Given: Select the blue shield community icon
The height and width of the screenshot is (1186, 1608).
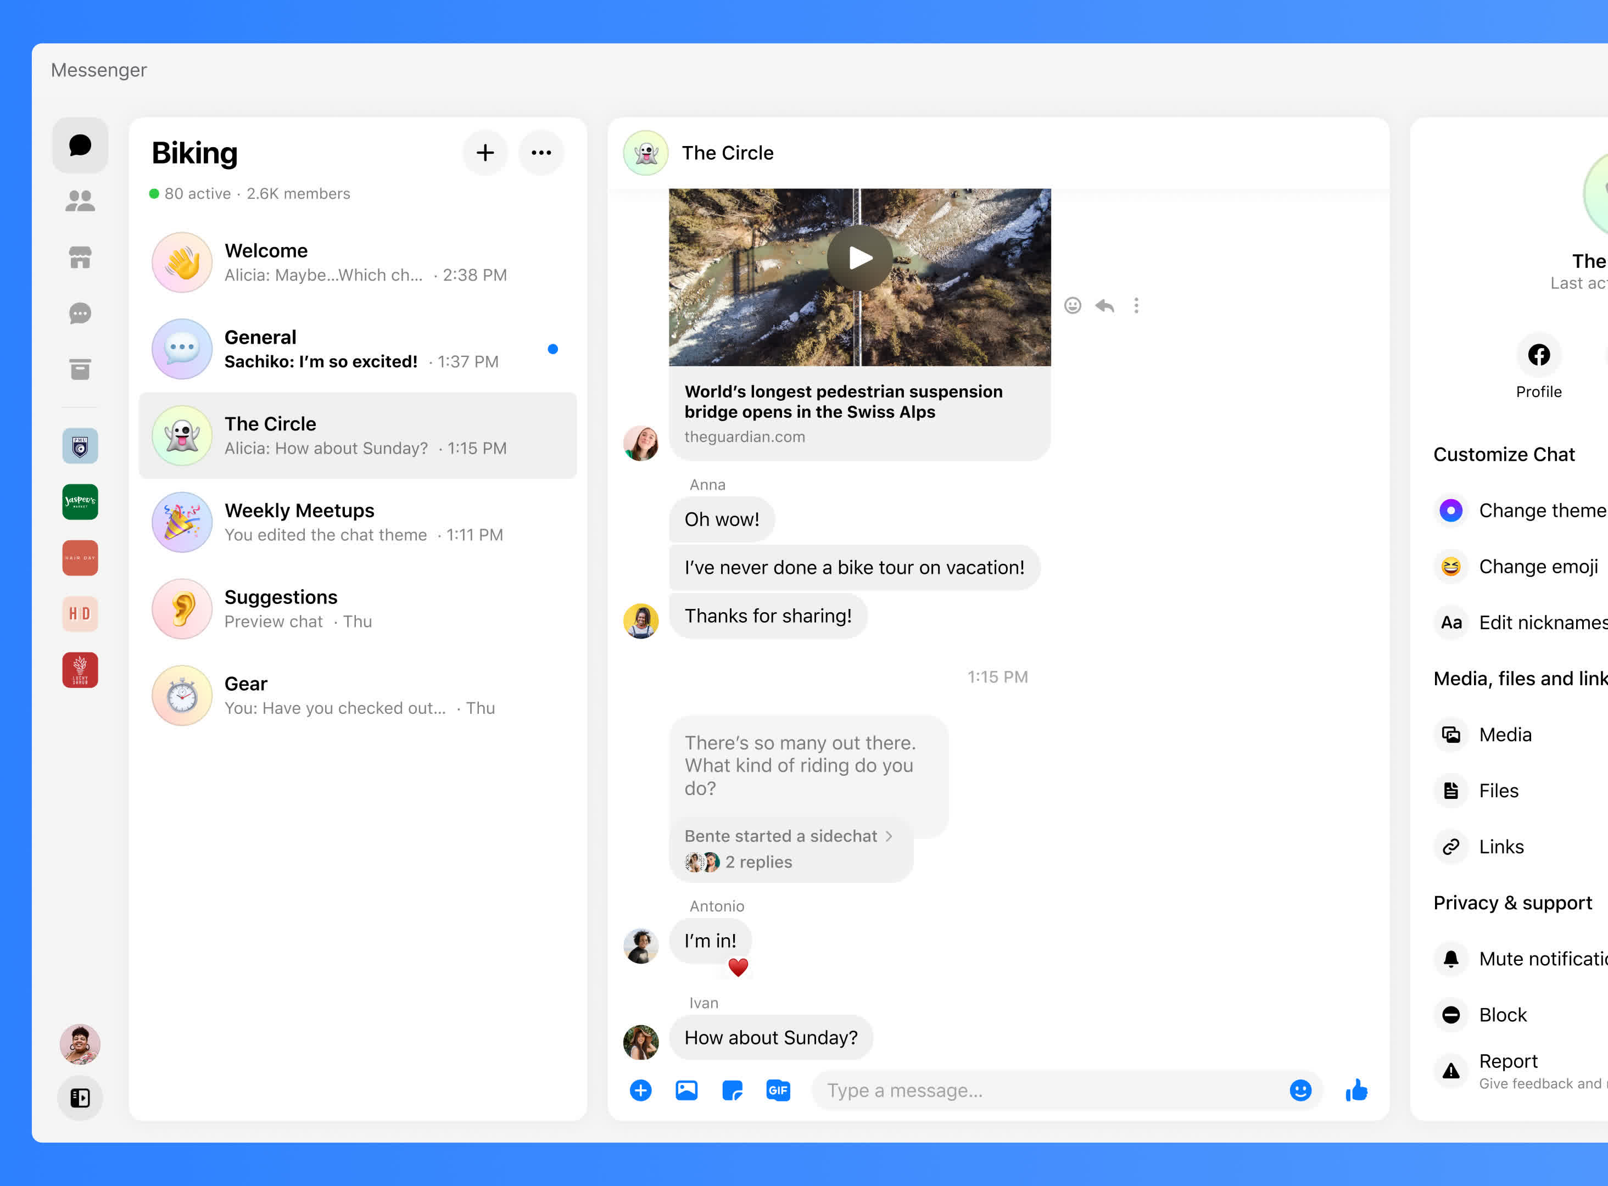Looking at the screenshot, I should pyautogui.click(x=80, y=446).
